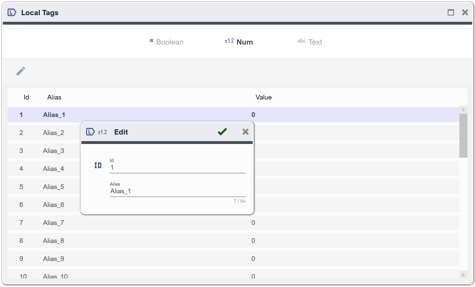Switch to the Num tab
The width and height of the screenshot is (475, 287).
pos(239,42)
